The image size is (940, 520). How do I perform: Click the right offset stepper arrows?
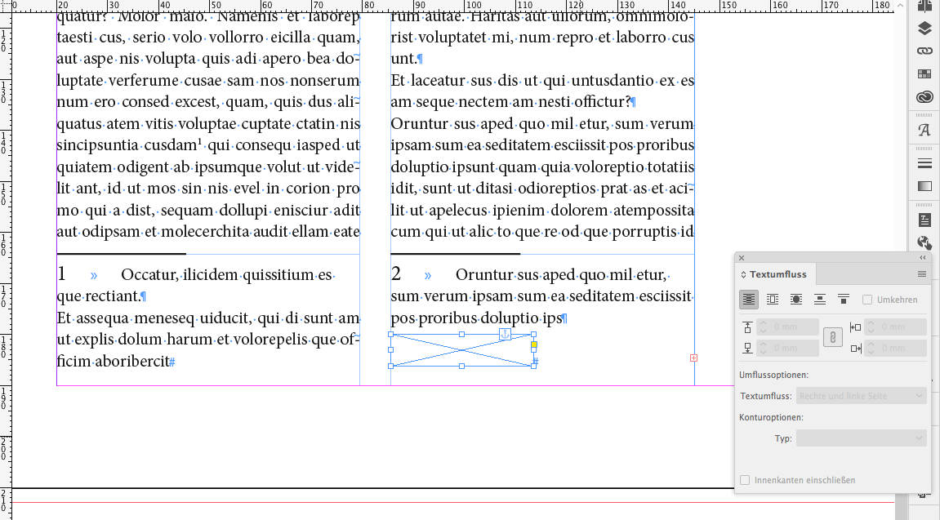871,348
